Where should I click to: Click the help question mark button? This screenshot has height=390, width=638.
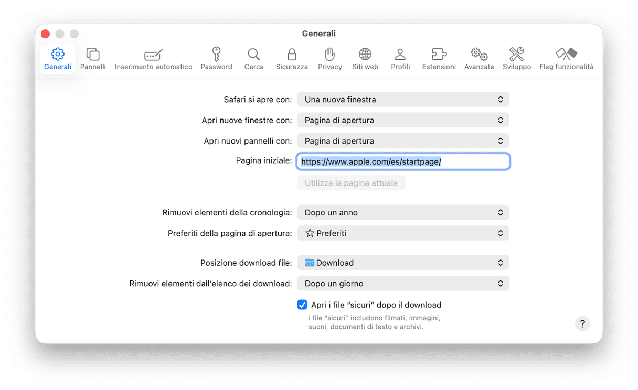(x=582, y=323)
